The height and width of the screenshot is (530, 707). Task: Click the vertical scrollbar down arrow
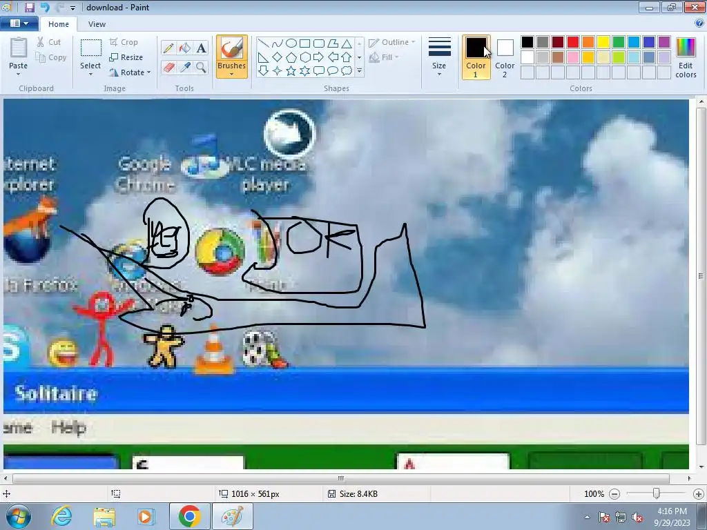(701, 467)
